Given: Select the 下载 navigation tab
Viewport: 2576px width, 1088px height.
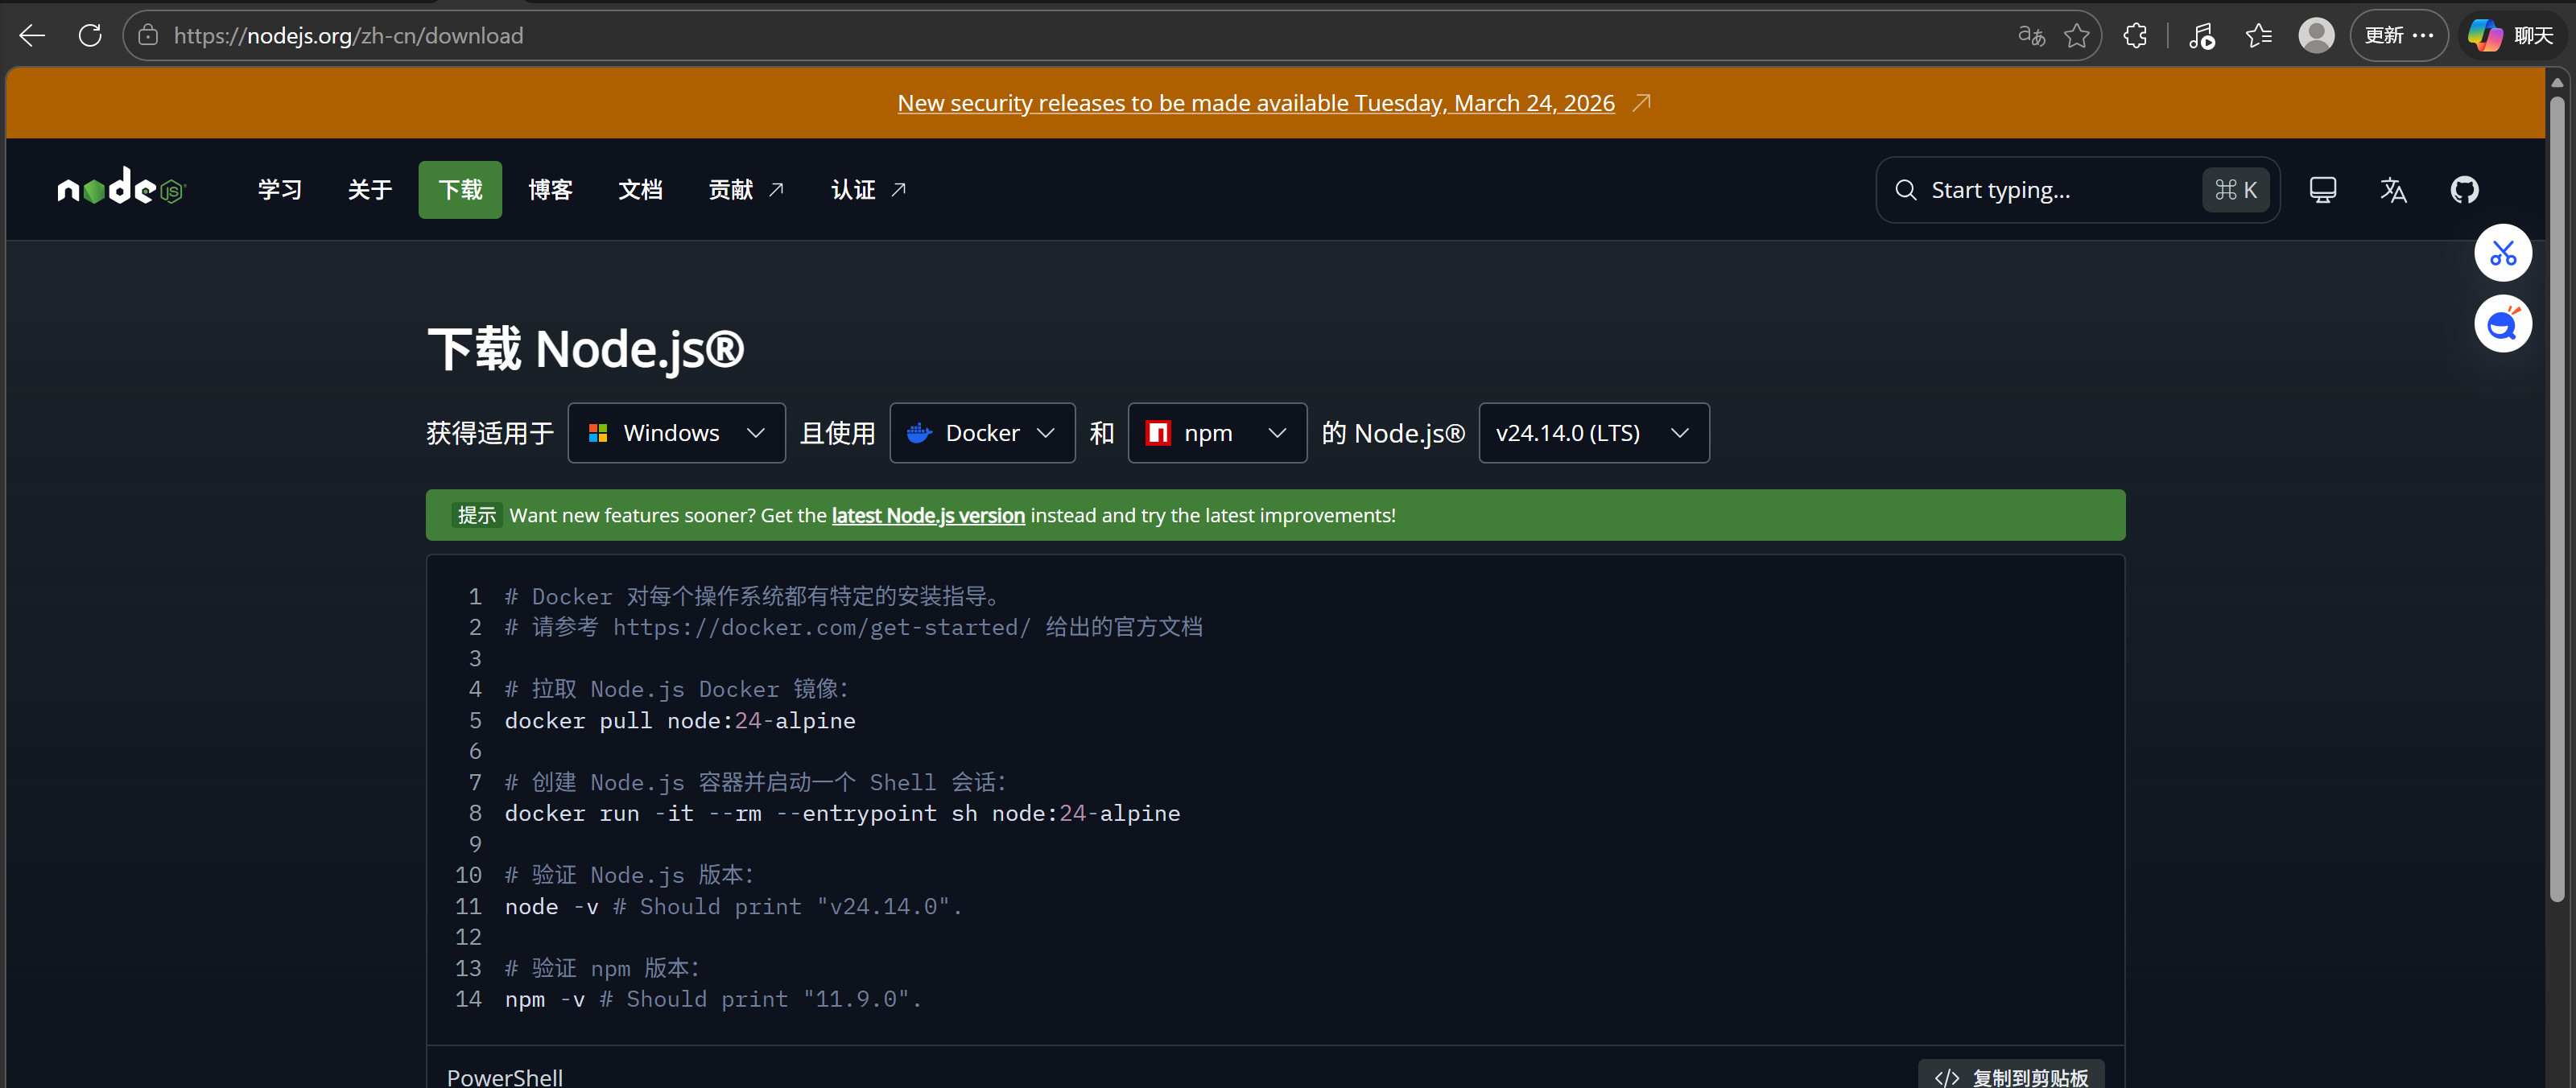Looking at the screenshot, I should coord(460,190).
